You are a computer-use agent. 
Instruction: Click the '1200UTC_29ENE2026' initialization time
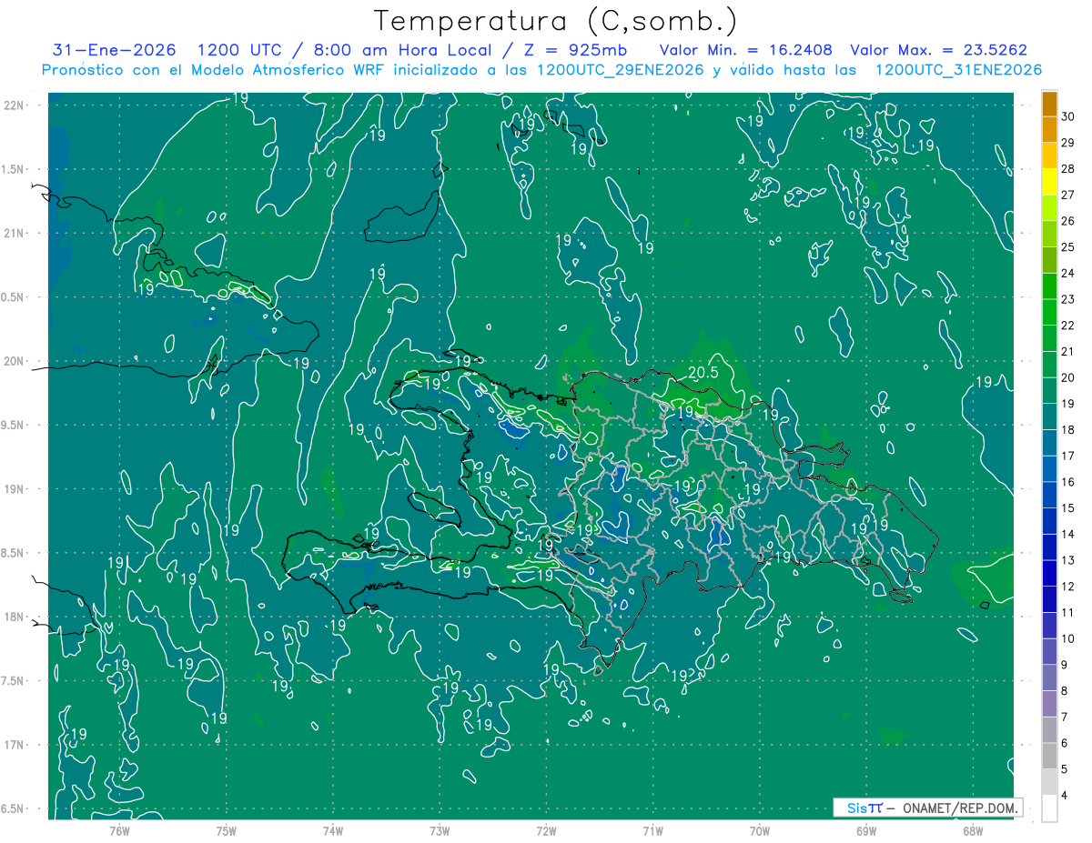(x=621, y=70)
